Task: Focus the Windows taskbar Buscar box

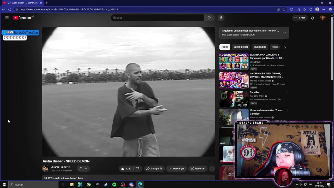Action: pyautogui.click(x=33, y=185)
